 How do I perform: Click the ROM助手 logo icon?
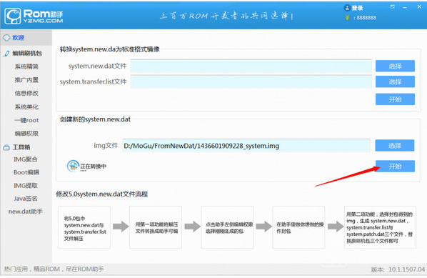pos(13,16)
